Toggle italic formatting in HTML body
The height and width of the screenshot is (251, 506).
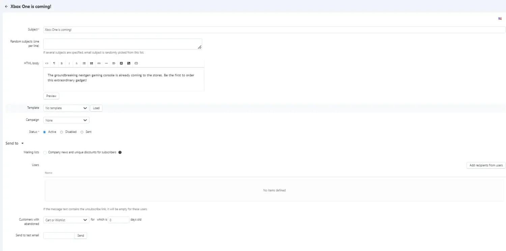click(69, 63)
